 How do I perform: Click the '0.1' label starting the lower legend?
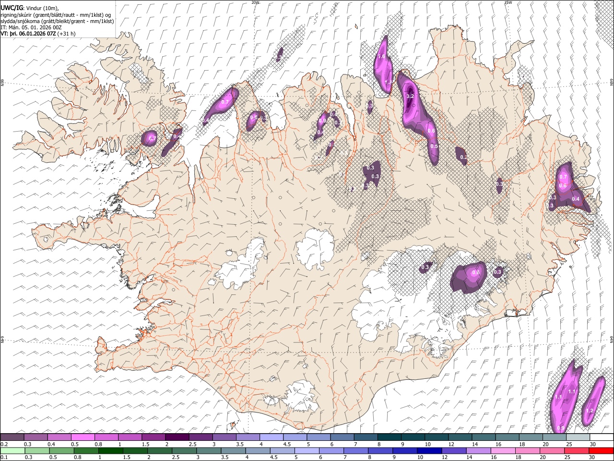coord(4,458)
